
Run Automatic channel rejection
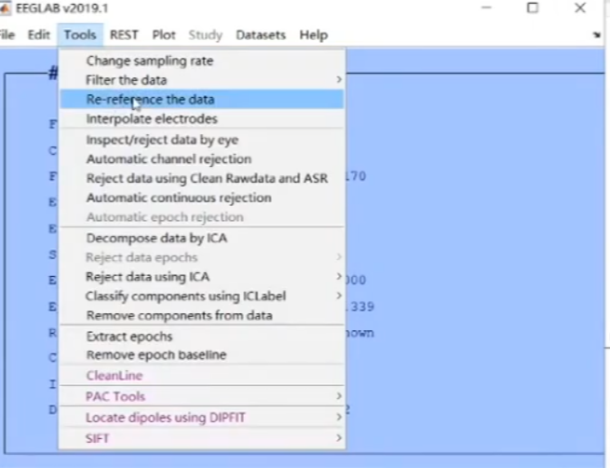(169, 159)
